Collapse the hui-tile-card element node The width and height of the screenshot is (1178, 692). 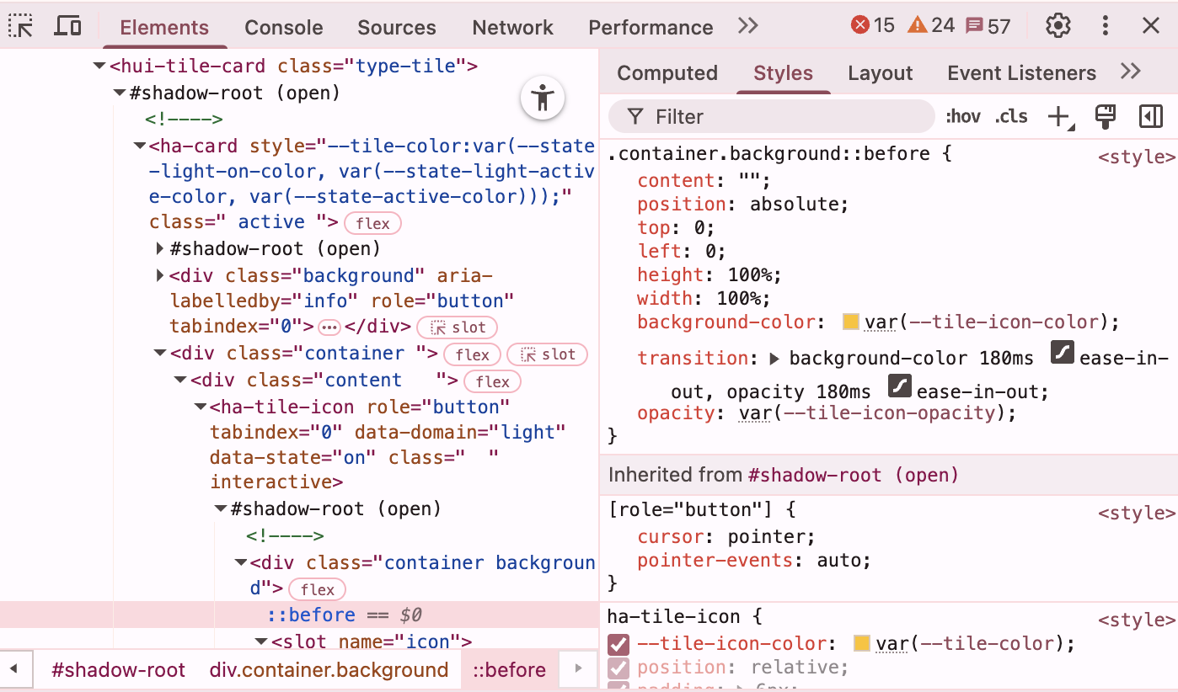click(99, 66)
